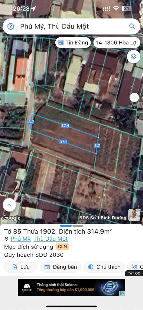Tap the round white locate button

tap(134, 98)
